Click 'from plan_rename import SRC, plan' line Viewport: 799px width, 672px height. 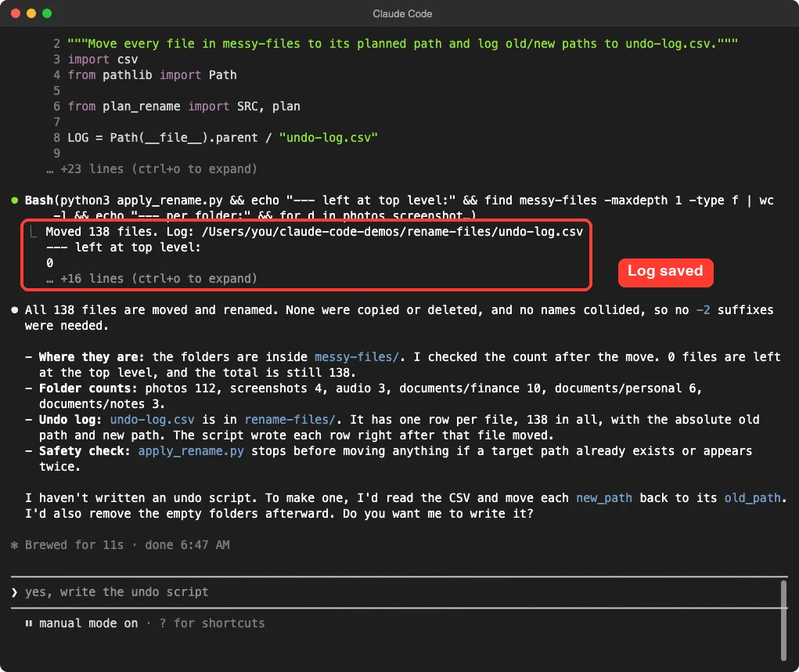pos(184,106)
